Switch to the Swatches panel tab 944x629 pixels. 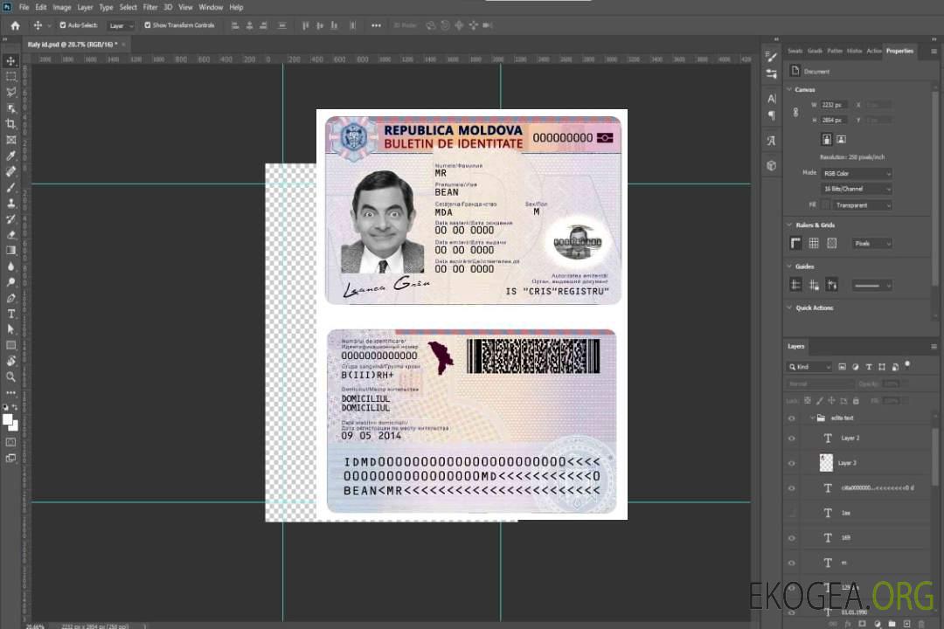tap(795, 52)
